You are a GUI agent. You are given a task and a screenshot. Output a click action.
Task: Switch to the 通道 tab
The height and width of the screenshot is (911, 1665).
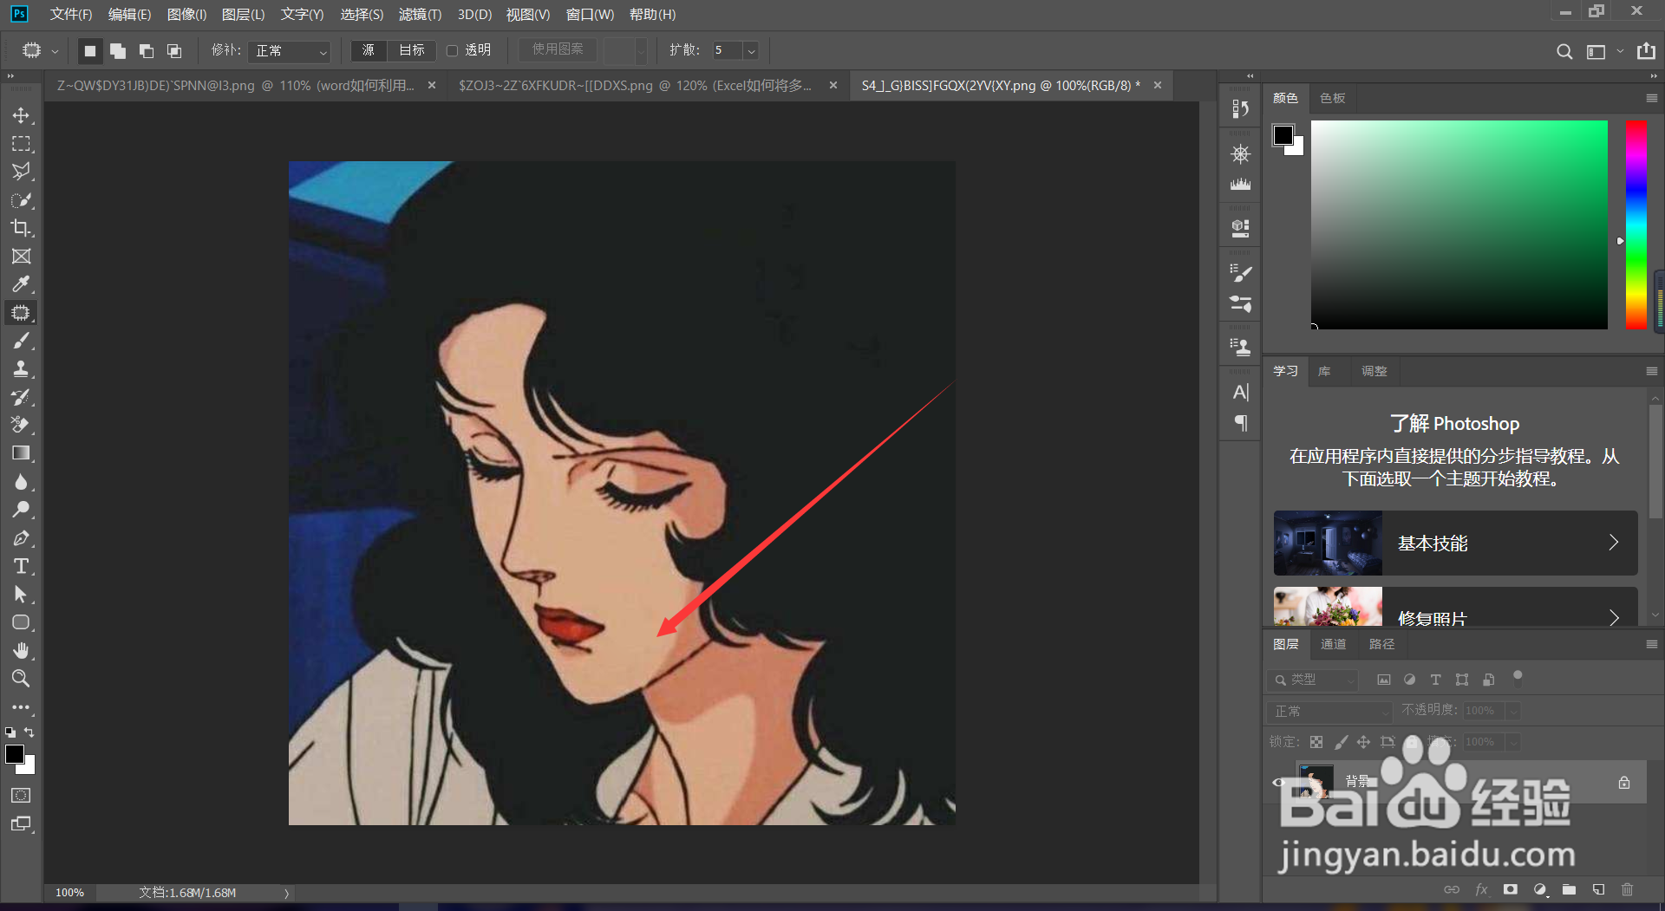[1333, 644]
